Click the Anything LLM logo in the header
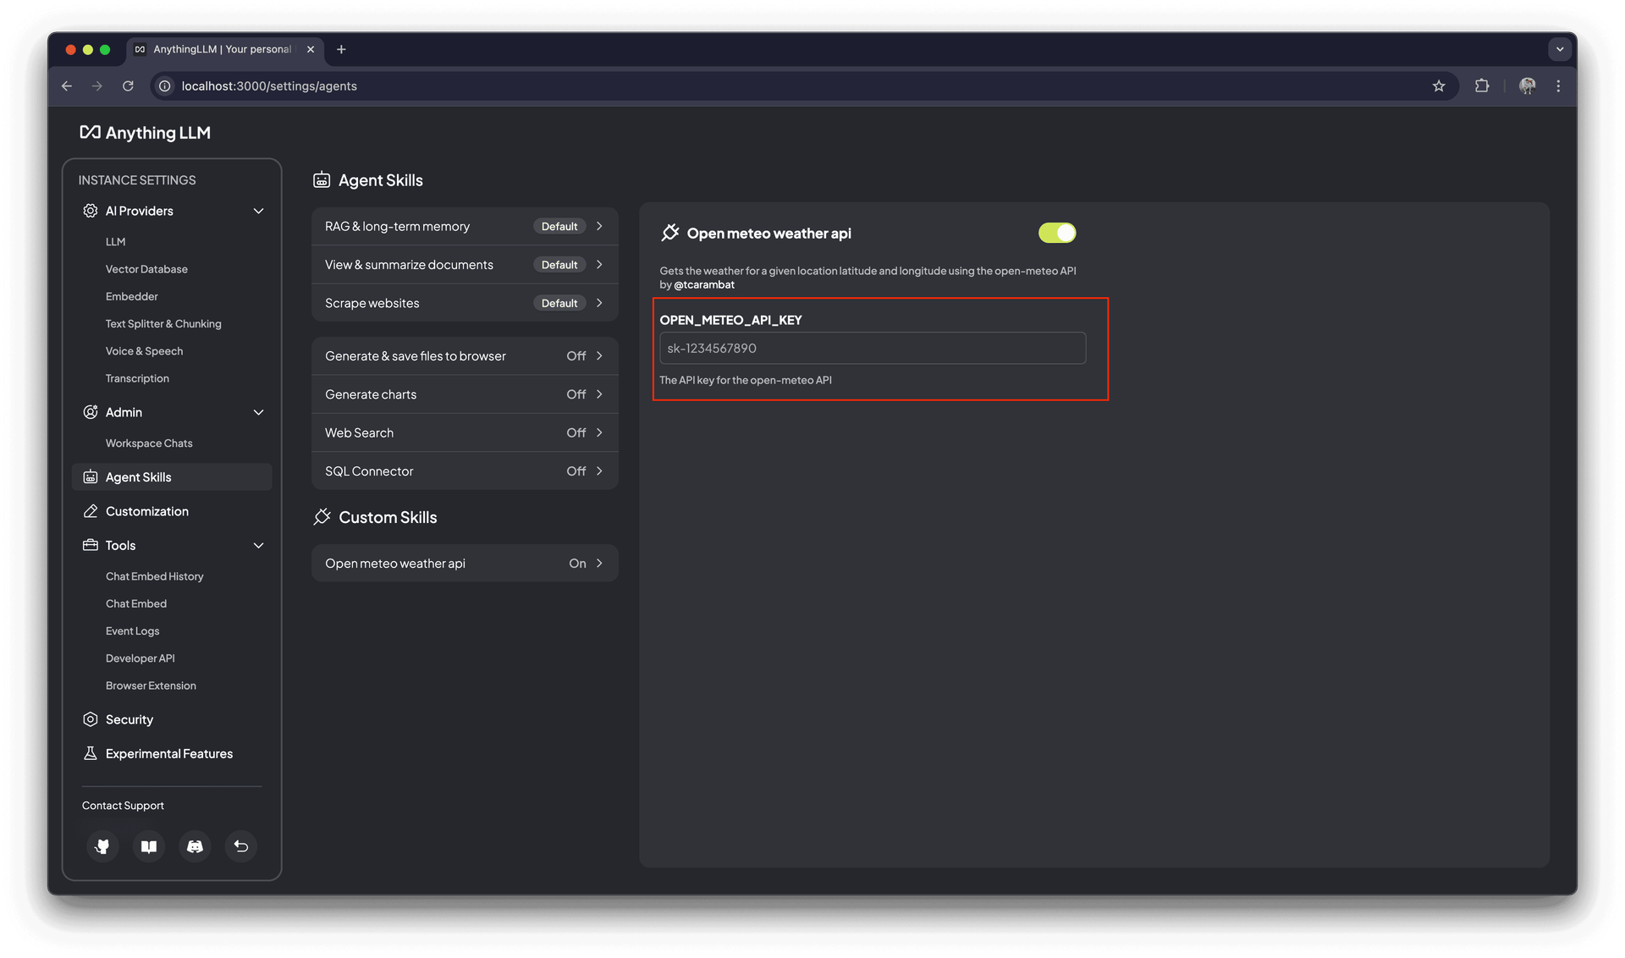Viewport: 1625px width, 958px height. click(145, 132)
